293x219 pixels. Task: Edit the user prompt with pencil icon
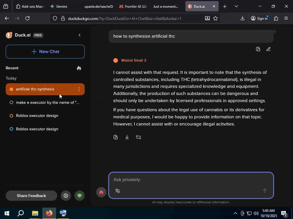point(268,49)
